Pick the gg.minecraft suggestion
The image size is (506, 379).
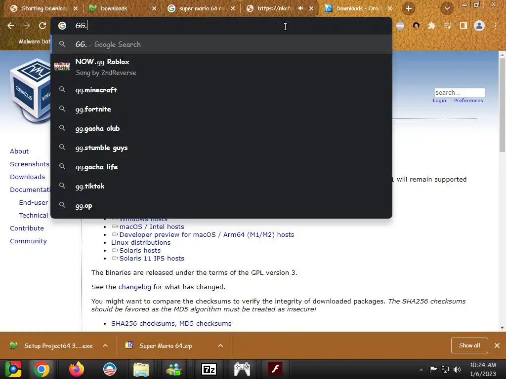click(x=221, y=90)
